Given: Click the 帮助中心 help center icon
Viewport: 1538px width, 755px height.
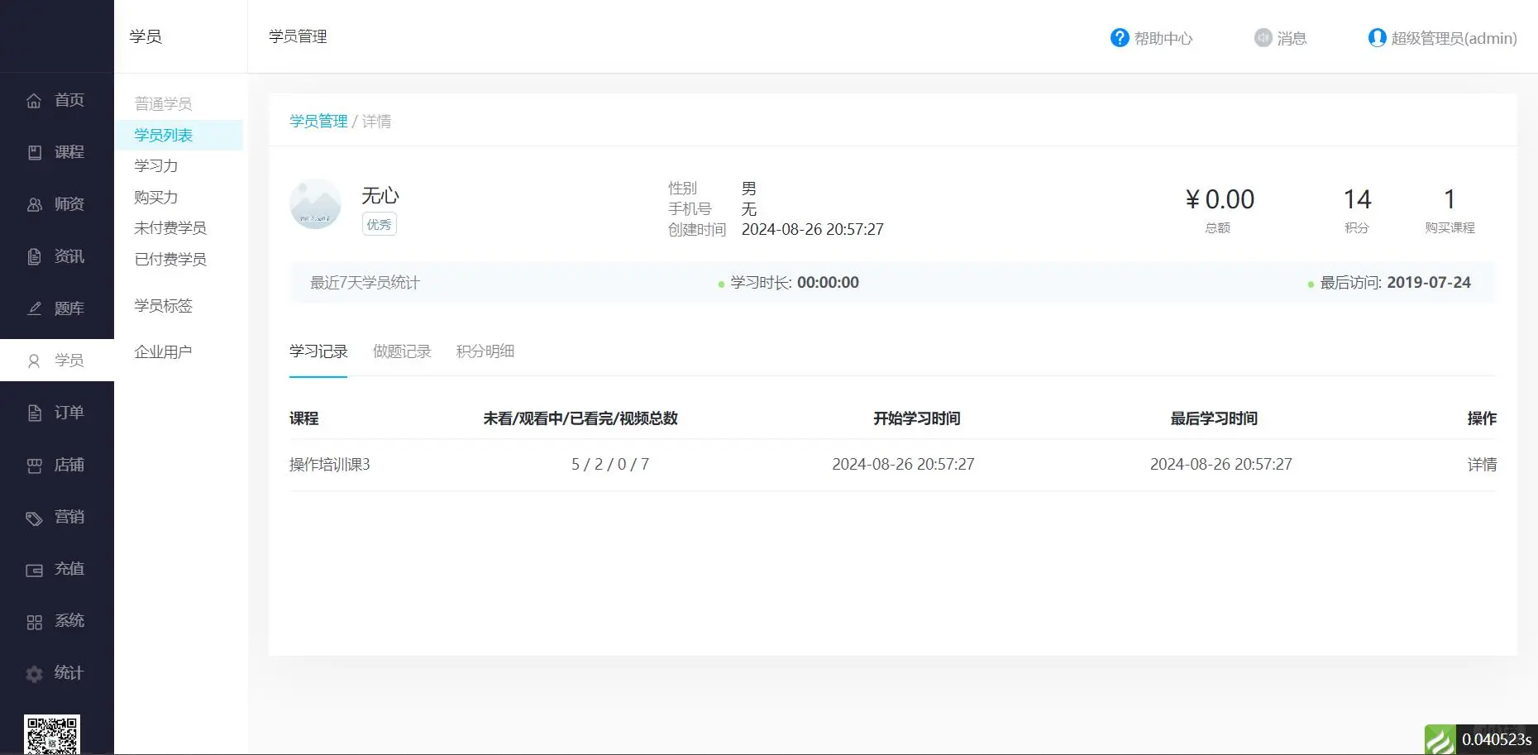Looking at the screenshot, I should coord(1119,37).
